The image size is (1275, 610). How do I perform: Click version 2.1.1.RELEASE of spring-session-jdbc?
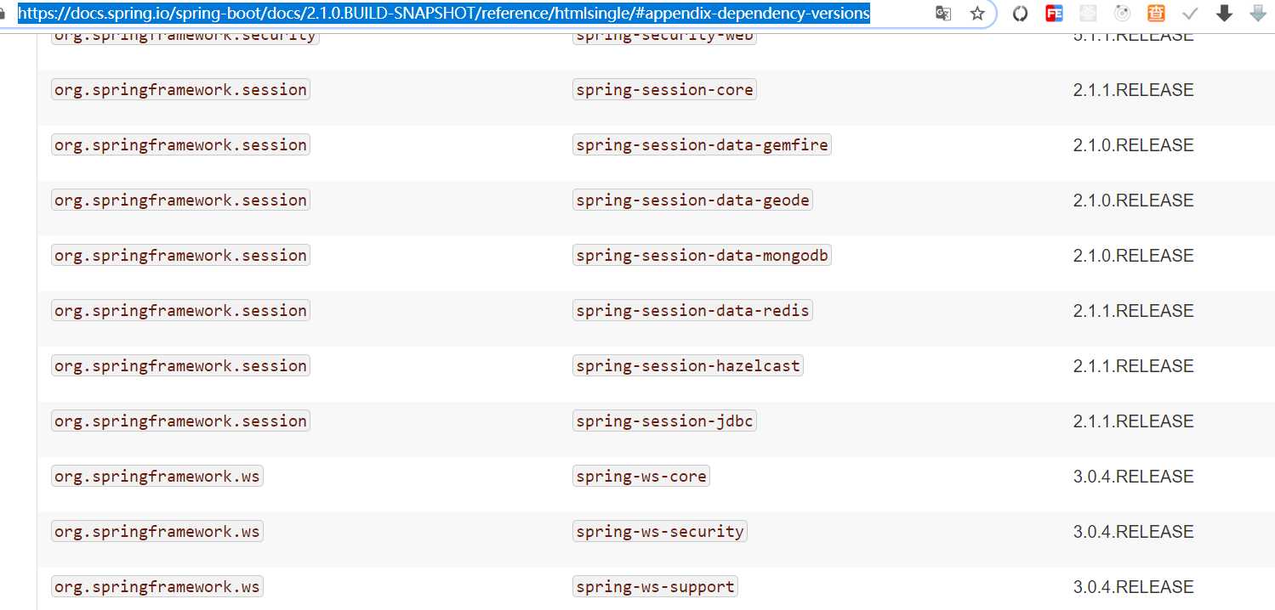[x=1133, y=421]
